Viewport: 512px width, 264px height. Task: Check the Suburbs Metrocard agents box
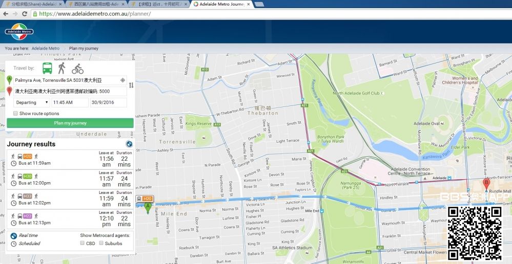(x=101, y=244)
